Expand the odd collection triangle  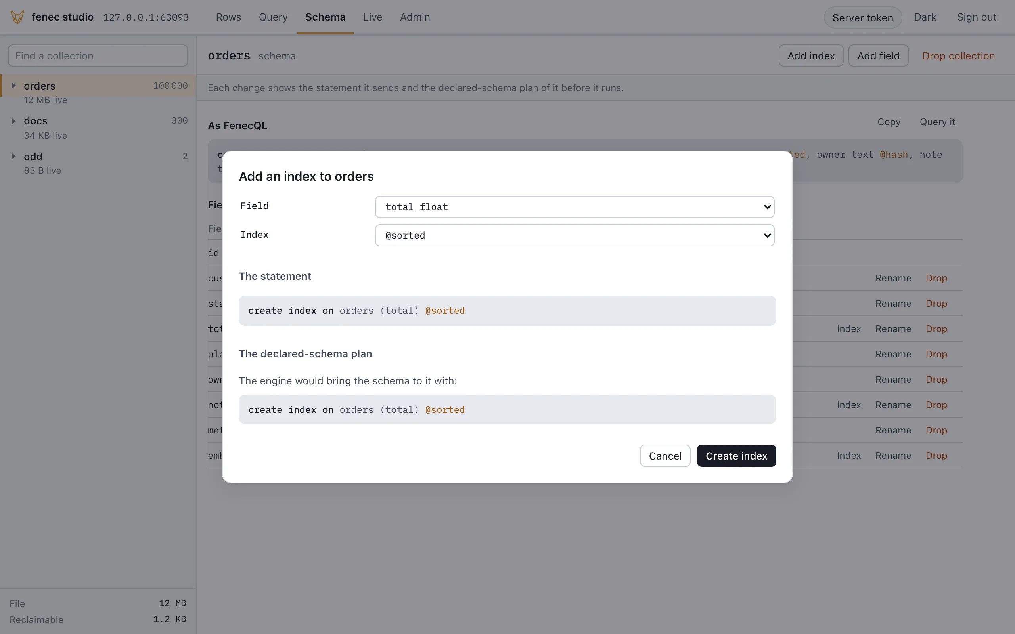(13, 157)
